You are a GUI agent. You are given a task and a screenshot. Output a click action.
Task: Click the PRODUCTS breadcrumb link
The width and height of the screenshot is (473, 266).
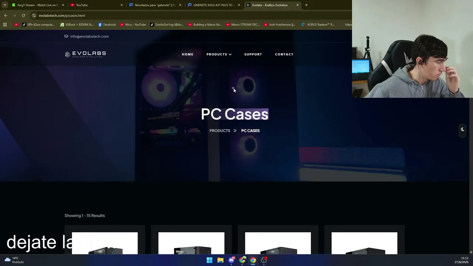220,131
